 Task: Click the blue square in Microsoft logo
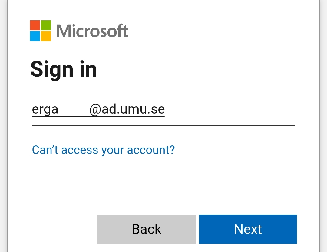point(35,36)
